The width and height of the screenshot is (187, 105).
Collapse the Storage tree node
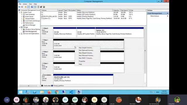[x=20, y=27]
